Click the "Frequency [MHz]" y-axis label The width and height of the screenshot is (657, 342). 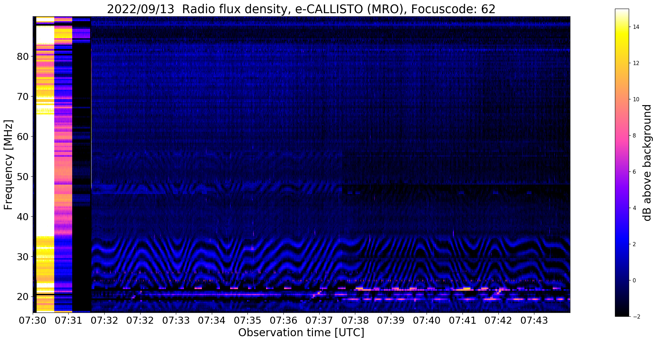pyautogui.click(x=9, y=165)
